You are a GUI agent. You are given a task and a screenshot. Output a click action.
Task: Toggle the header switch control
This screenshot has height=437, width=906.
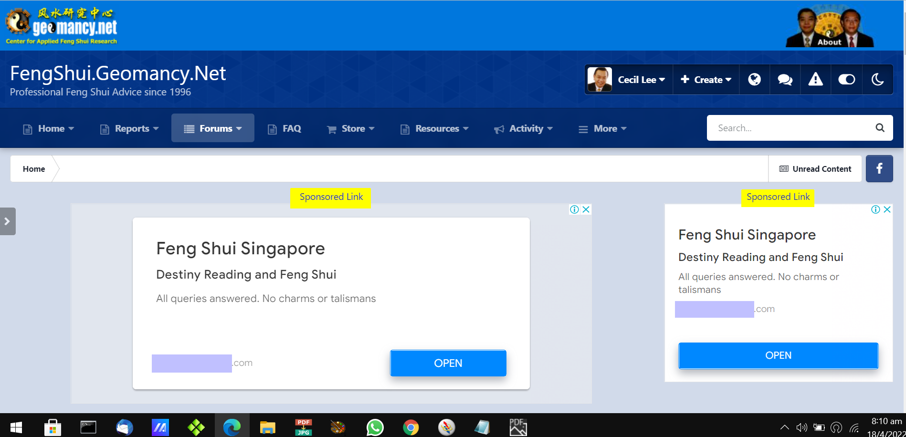tap(846, 79)
